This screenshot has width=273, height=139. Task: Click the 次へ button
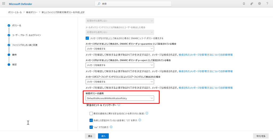coord(103,136)
